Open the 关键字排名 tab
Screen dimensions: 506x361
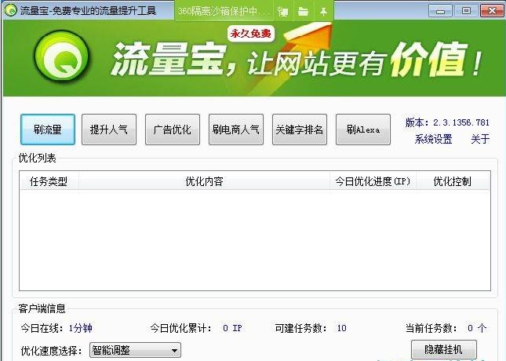click(x=300, y=129)
